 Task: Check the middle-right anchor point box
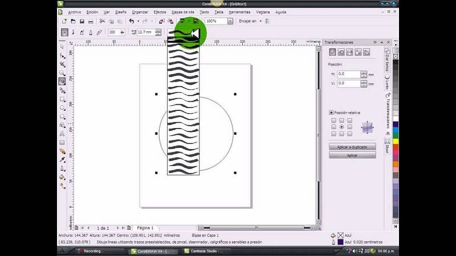click(x=350, y=127)
